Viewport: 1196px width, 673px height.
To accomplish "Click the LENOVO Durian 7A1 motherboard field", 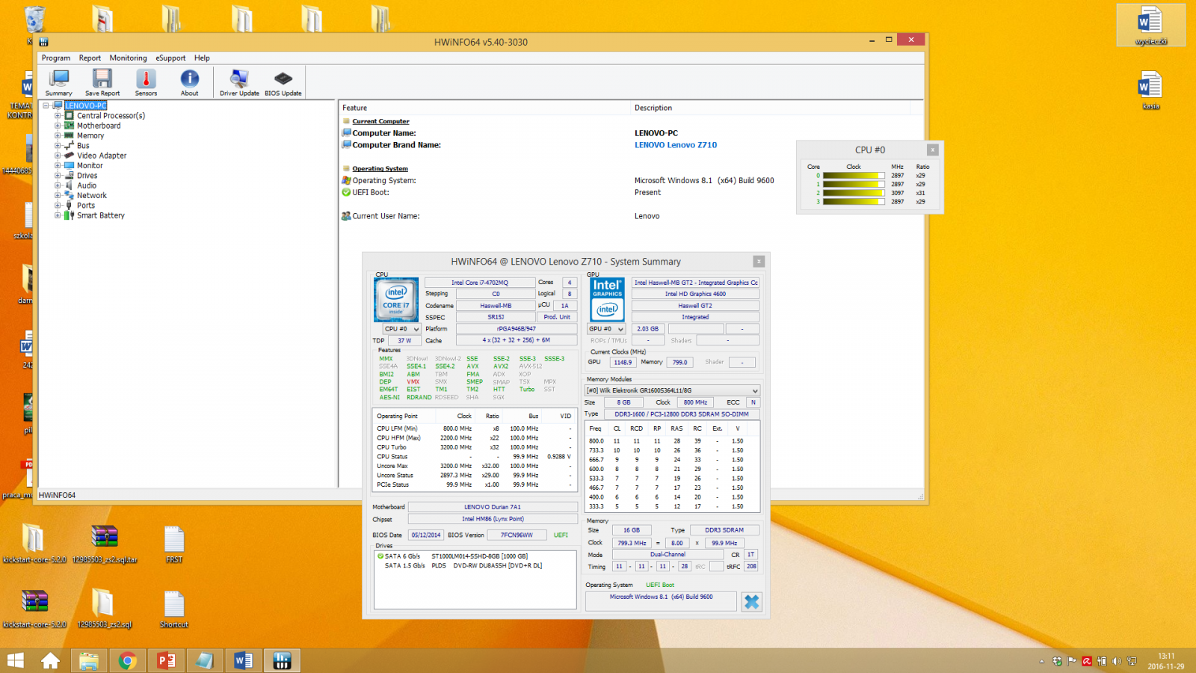I will click(493, 507).
